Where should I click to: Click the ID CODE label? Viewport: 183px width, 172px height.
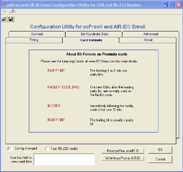[54, 106]
